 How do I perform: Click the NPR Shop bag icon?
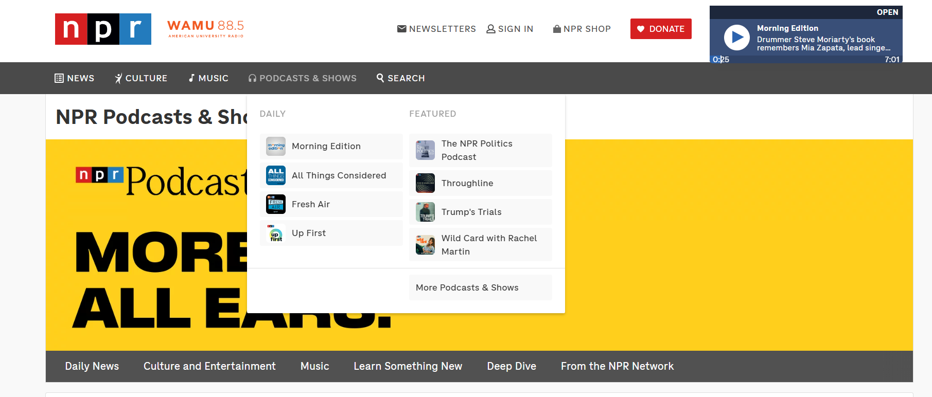click(557, 29)
